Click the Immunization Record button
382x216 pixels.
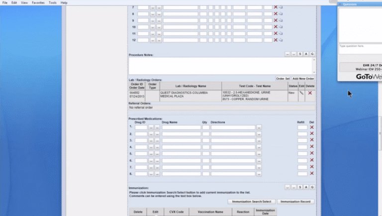coord(295,202)
